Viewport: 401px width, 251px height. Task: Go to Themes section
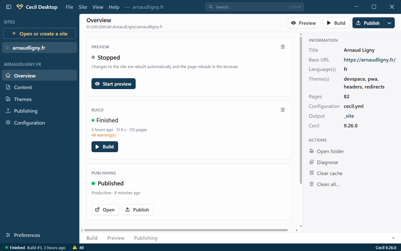(x=39, y=99)
